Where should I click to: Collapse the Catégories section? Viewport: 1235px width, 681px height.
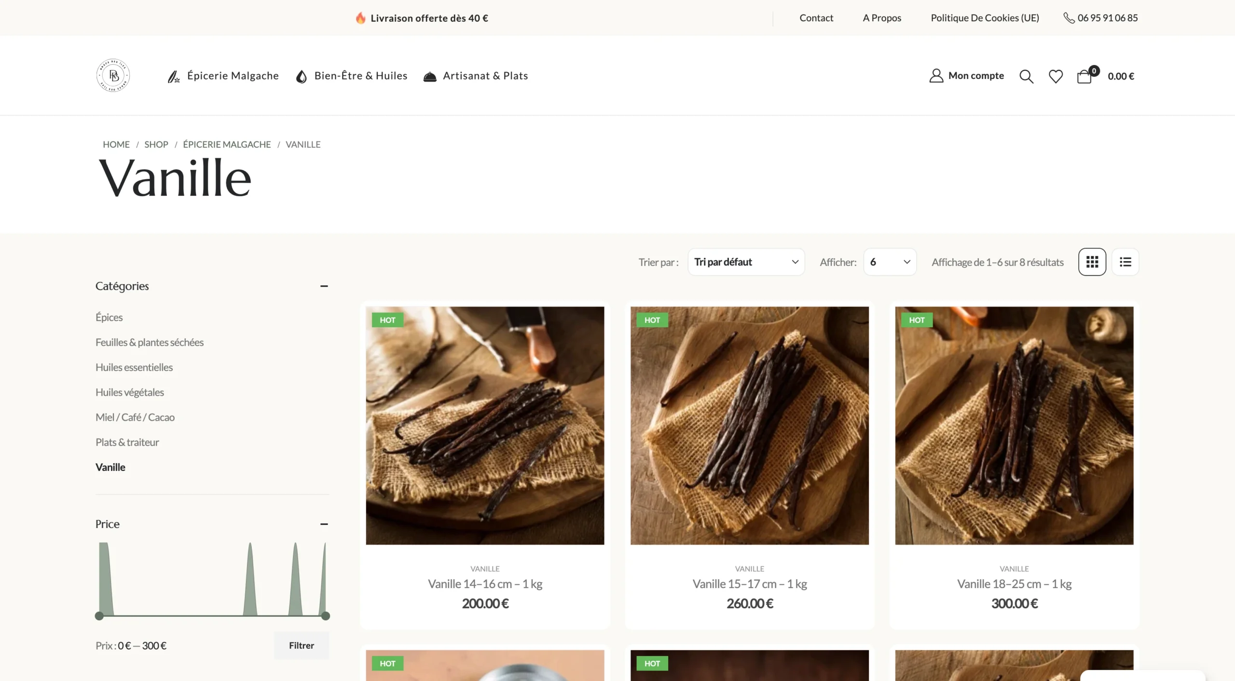point(324,286)
